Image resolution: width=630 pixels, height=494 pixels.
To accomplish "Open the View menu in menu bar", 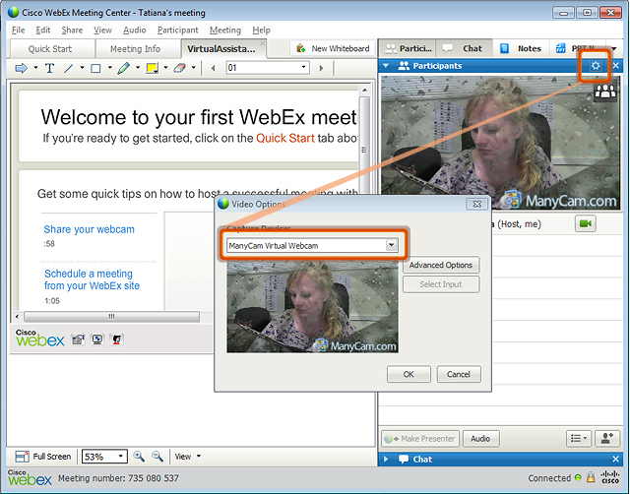I will 102,31.
